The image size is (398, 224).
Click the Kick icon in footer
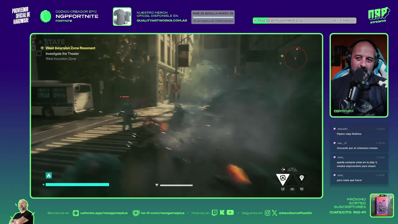point(222,213)
